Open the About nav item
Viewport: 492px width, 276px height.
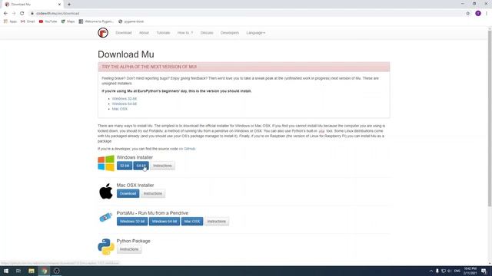click(144, 33)
